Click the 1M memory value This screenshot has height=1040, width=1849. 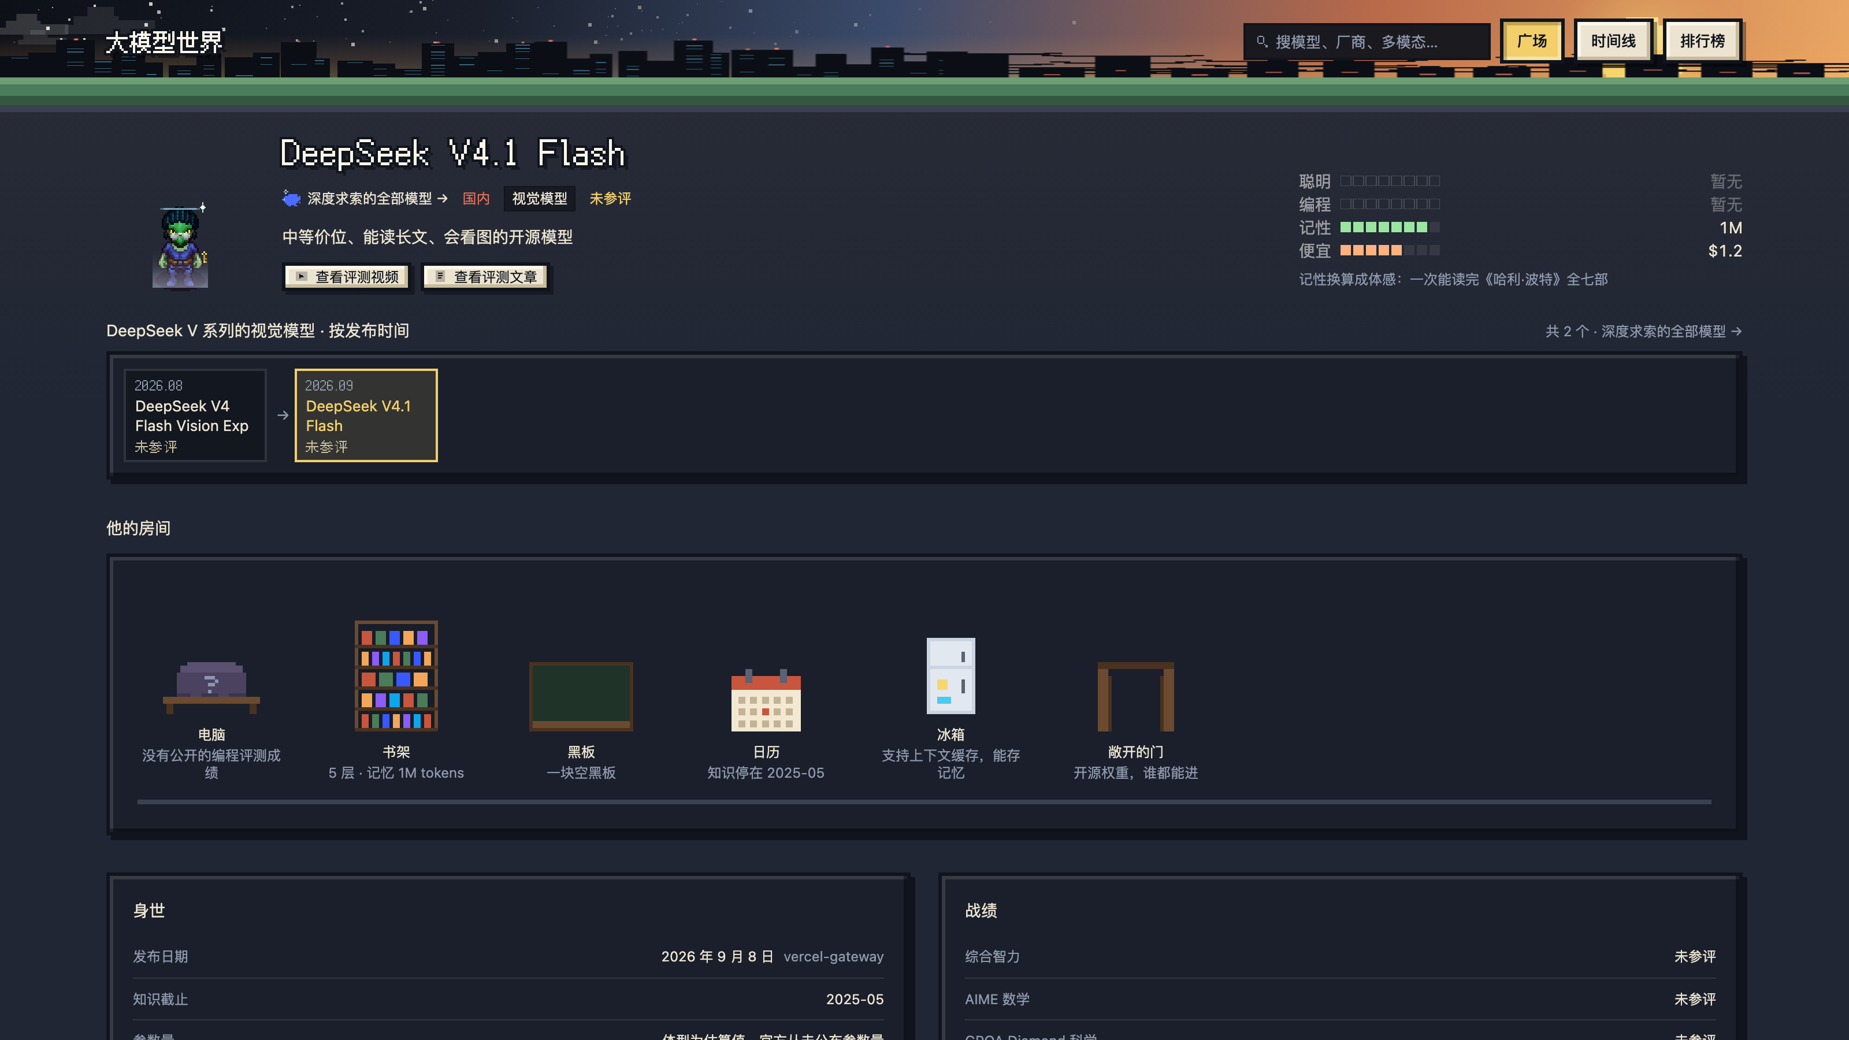coord(1731,228)
